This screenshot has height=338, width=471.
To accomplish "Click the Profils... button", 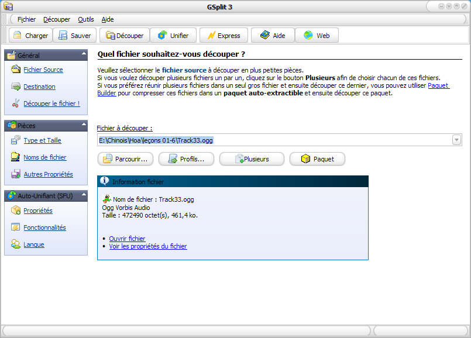I will click(186, 159).
